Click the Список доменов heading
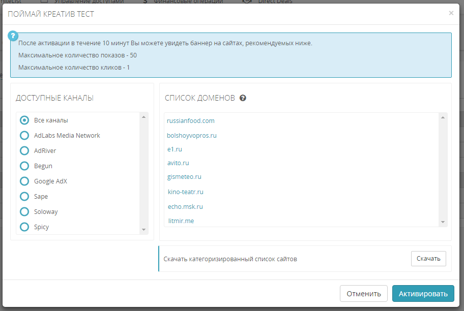 (x=200, y=98)
